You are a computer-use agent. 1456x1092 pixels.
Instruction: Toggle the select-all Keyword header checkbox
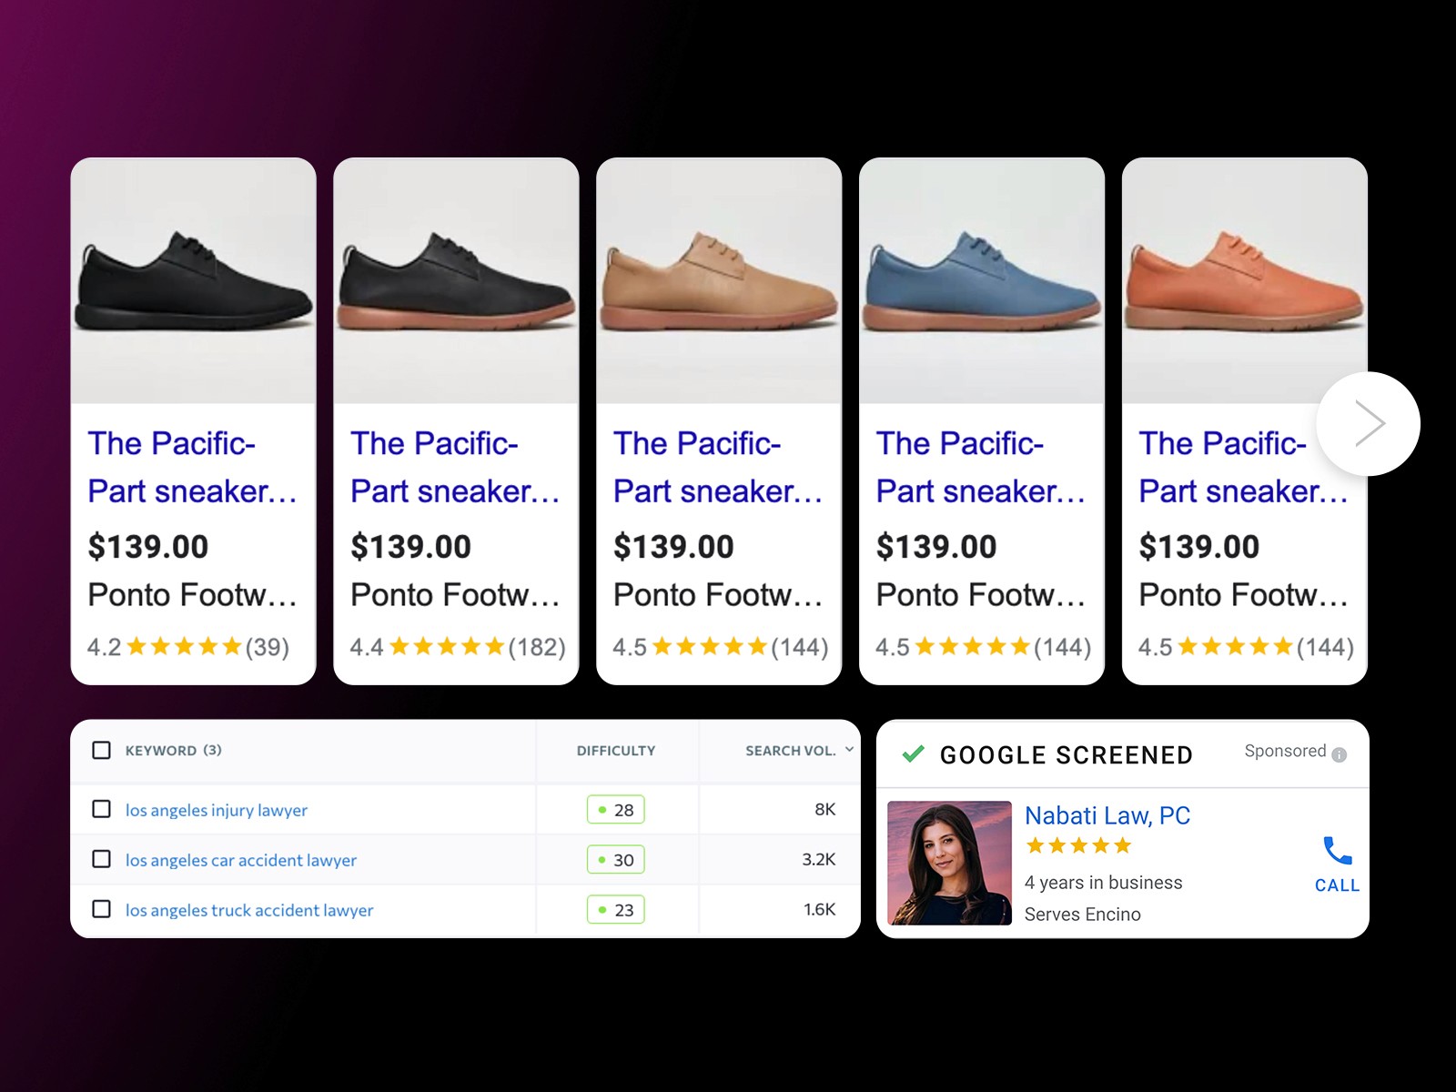[x=102, y=750]
